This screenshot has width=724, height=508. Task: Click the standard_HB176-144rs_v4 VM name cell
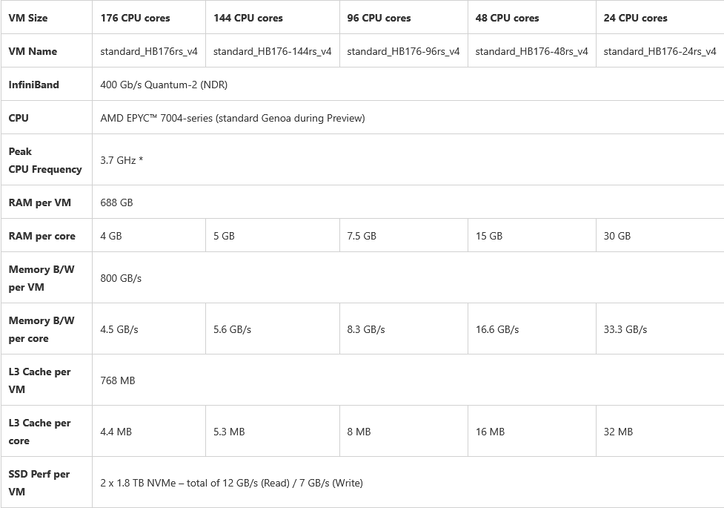pyautogui.click(x=272, y=51)
